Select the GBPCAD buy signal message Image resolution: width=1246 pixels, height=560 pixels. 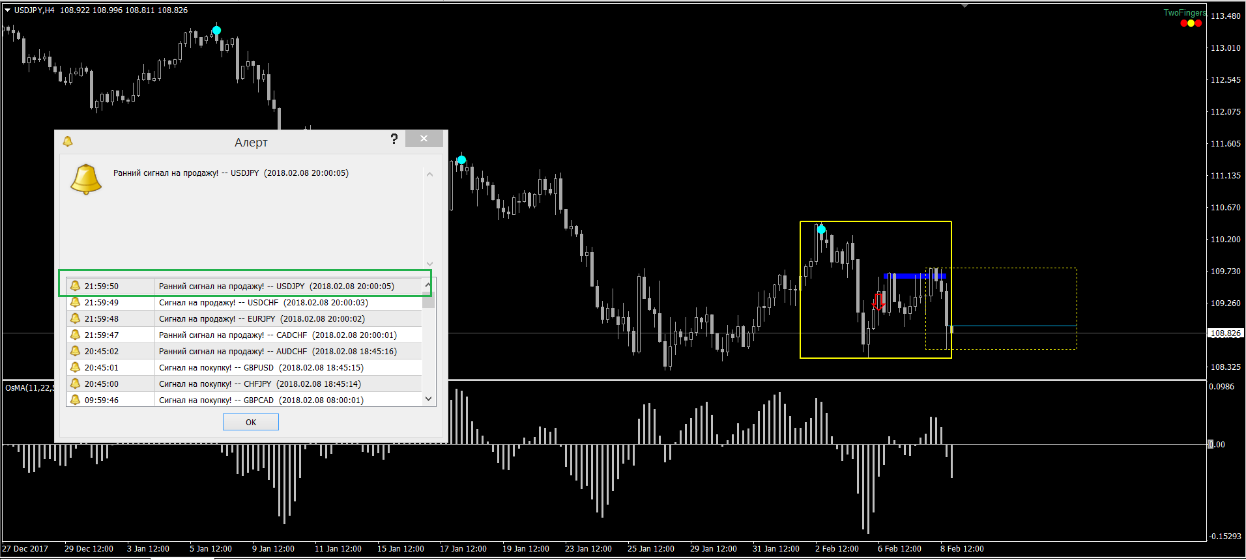click(x=261, y=400)
